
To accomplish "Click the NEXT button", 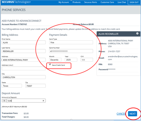I will (x=132, y=114).
